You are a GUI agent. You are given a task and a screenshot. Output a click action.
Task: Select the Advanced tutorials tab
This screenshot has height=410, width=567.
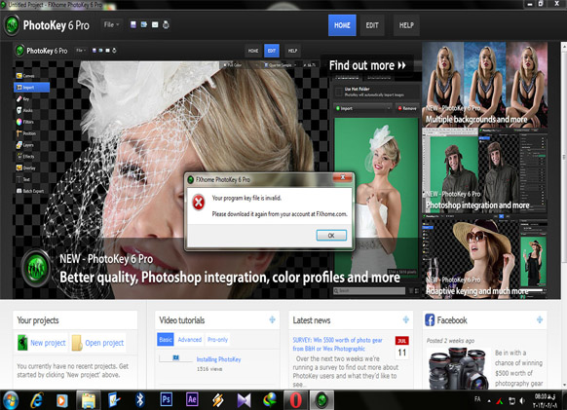pyautogui.click(x=190, y=340)
